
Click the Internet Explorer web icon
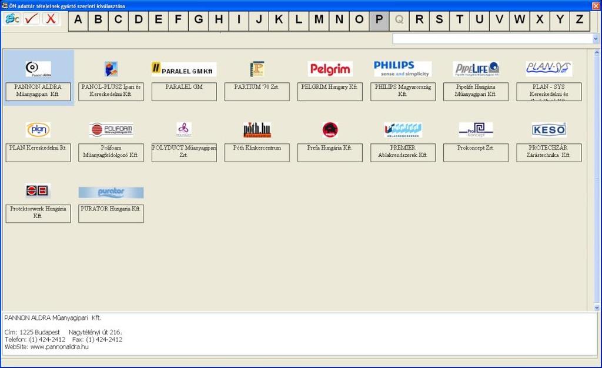(x=12, y=19)
